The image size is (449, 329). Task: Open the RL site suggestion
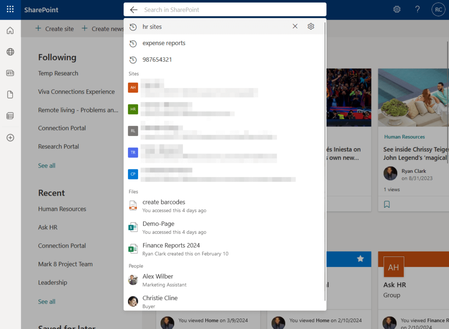click(x=224, y=131)
